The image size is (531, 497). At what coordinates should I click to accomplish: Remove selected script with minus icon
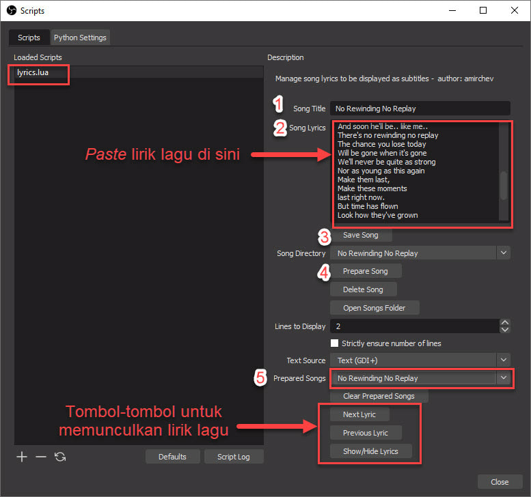pyautogui.click(x=40, y=457)
